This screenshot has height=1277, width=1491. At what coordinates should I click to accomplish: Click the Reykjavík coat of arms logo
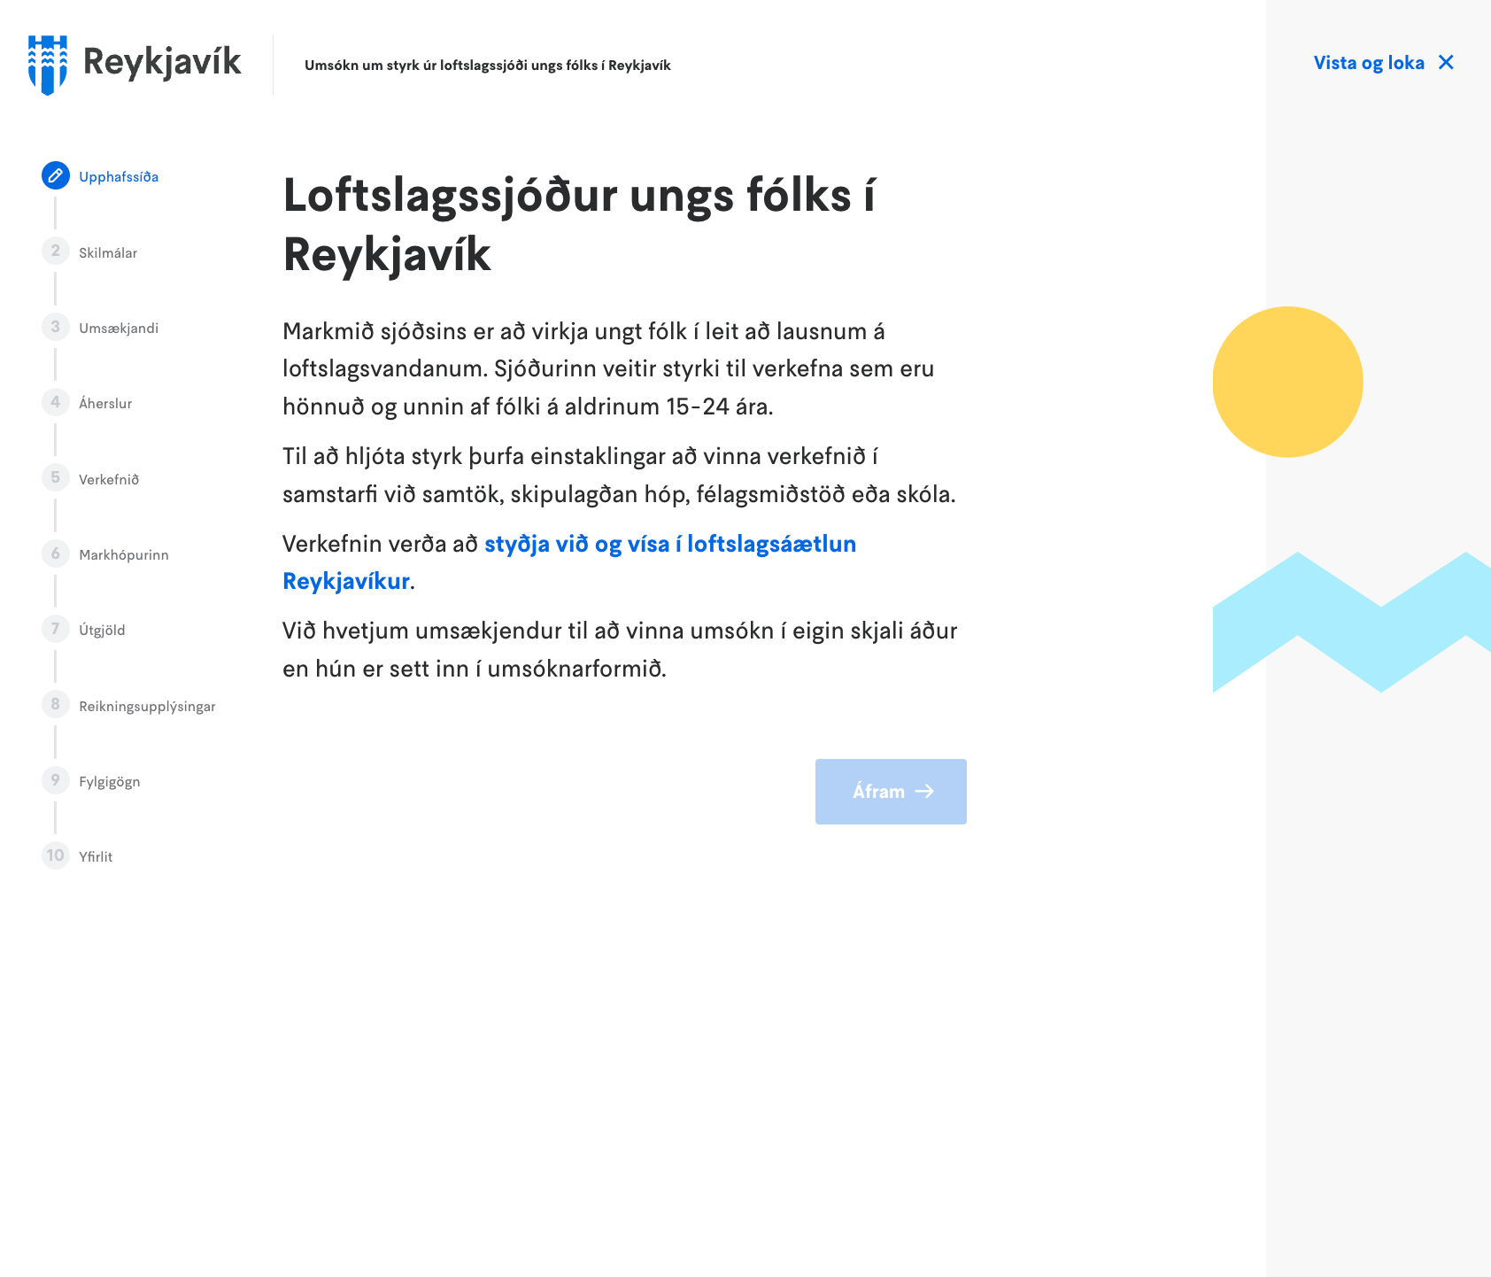tap(48, 65)
